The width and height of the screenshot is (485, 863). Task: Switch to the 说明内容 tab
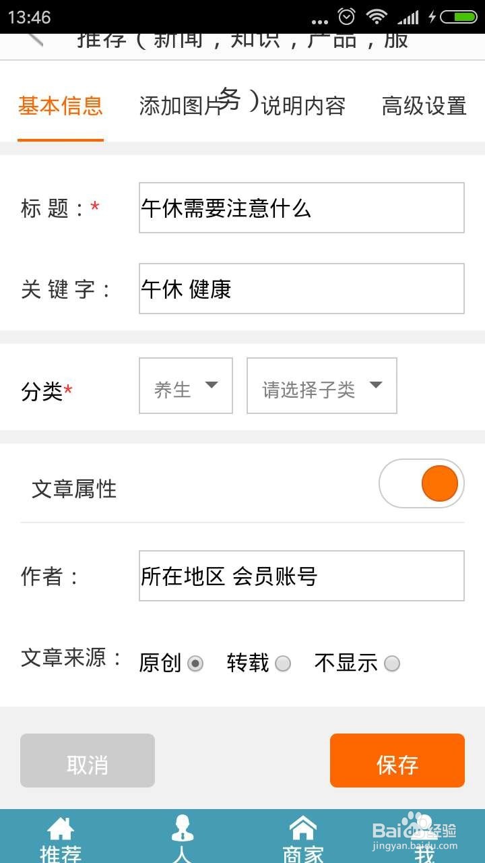(x=303, y=106)
